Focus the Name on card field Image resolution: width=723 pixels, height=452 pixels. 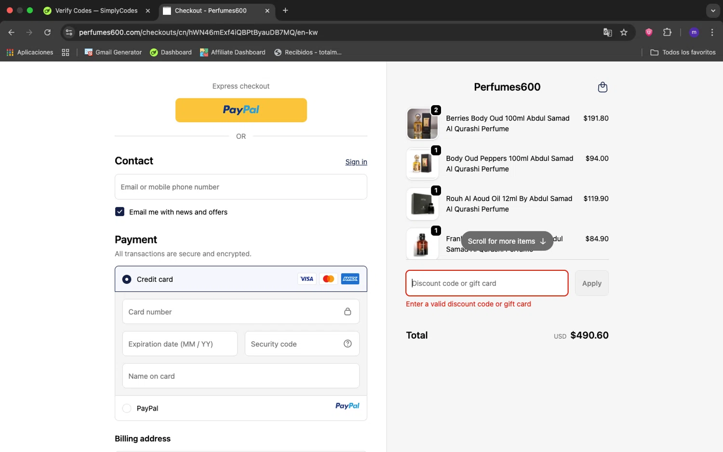tap(241, 376)
